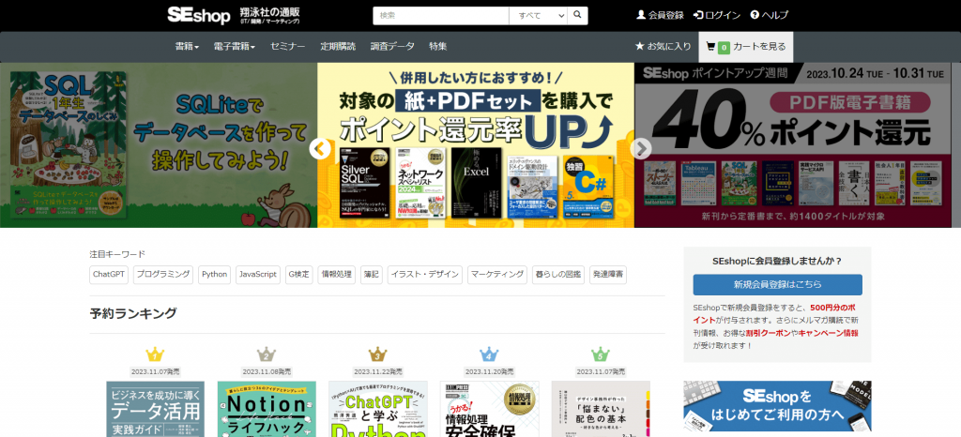Click the star お気に入り favorites link
Screen dimensions: 961x437
(x=663, y=47)
